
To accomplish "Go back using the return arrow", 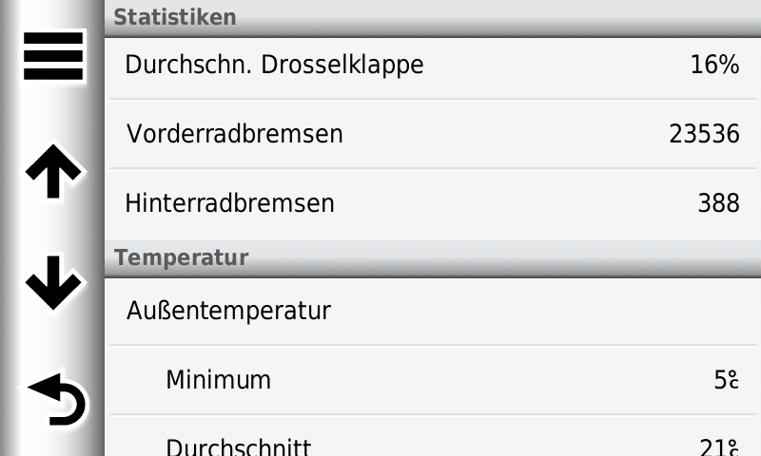I will [x=55, y=399].
